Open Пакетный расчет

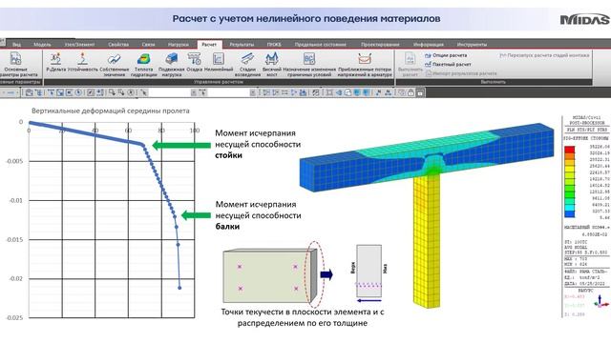(448, 64)
